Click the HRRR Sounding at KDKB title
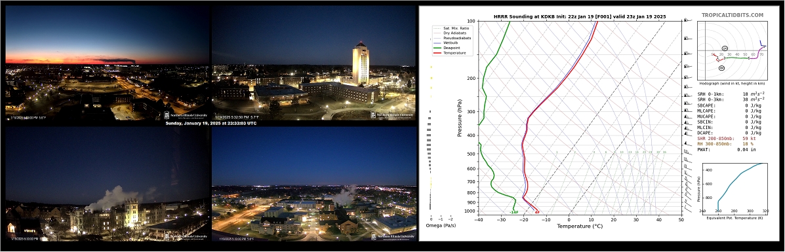The height and width of the screenshot is (252, 785). (579, 16)
